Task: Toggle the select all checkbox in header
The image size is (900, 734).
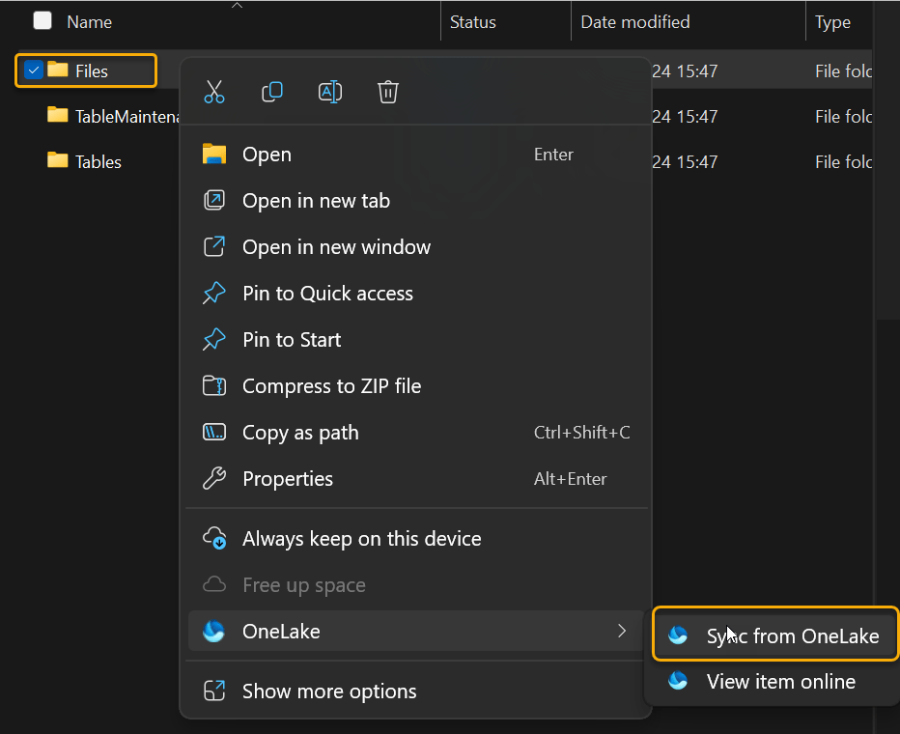Action: pyautogui.click(x=42, y=20)
